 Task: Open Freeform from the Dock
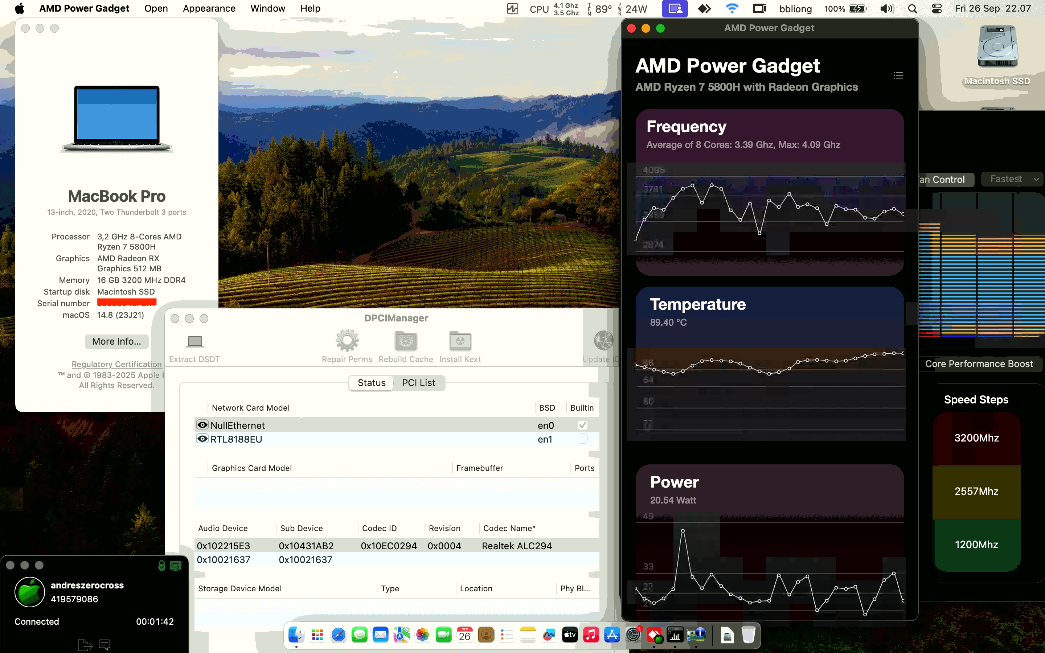click(549, 635)
